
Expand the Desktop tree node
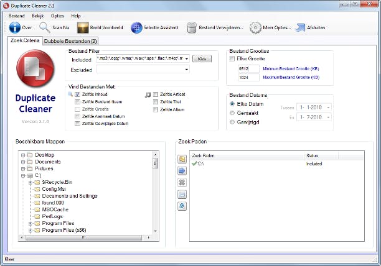pyautogui.click(x=23, y=155)
